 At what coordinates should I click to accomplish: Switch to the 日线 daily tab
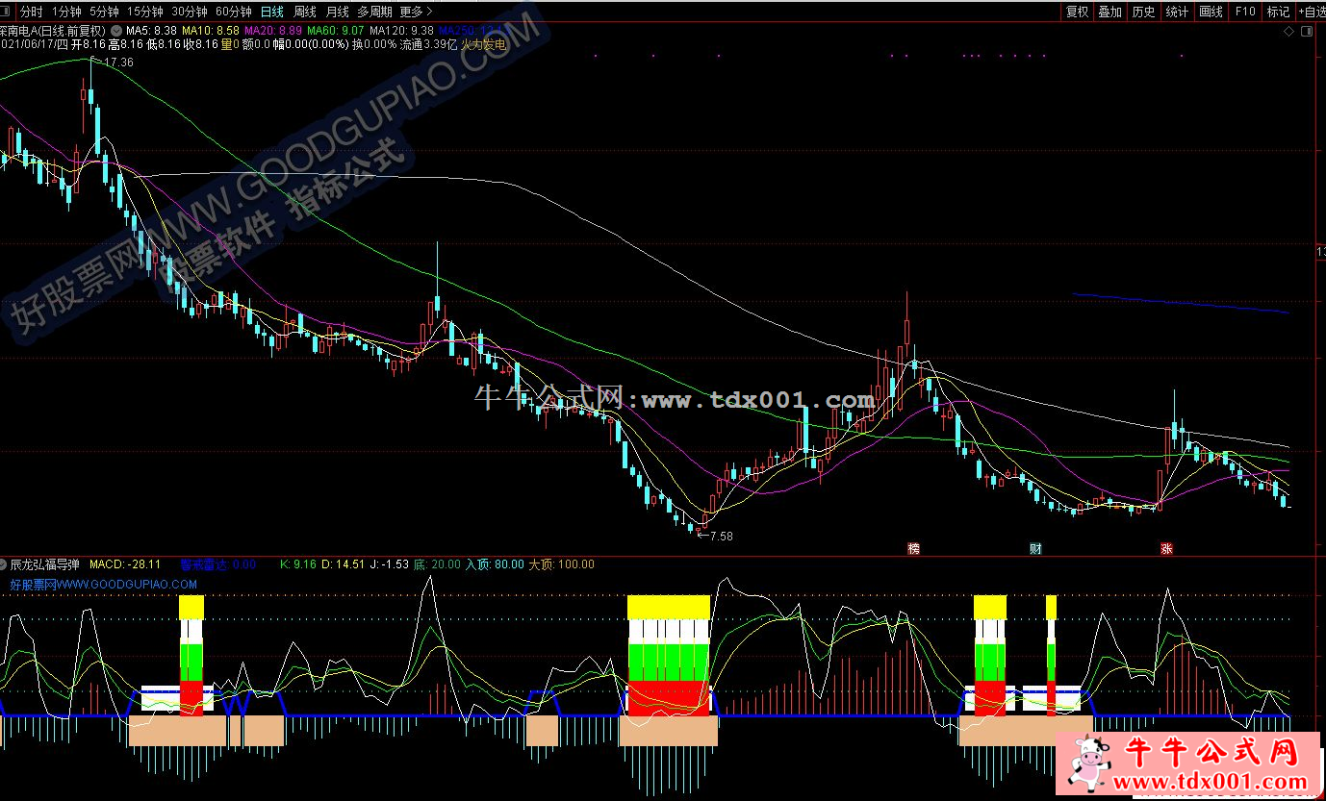tap(272, 12)
